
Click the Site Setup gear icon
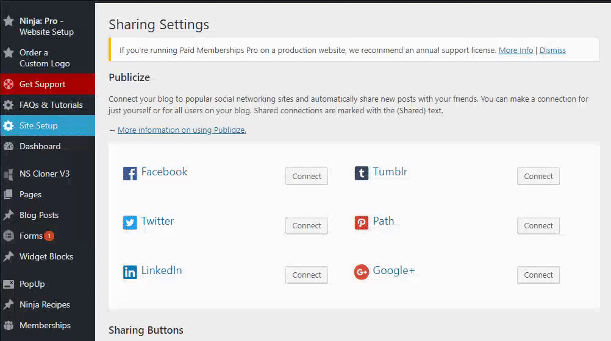(9, 125)
